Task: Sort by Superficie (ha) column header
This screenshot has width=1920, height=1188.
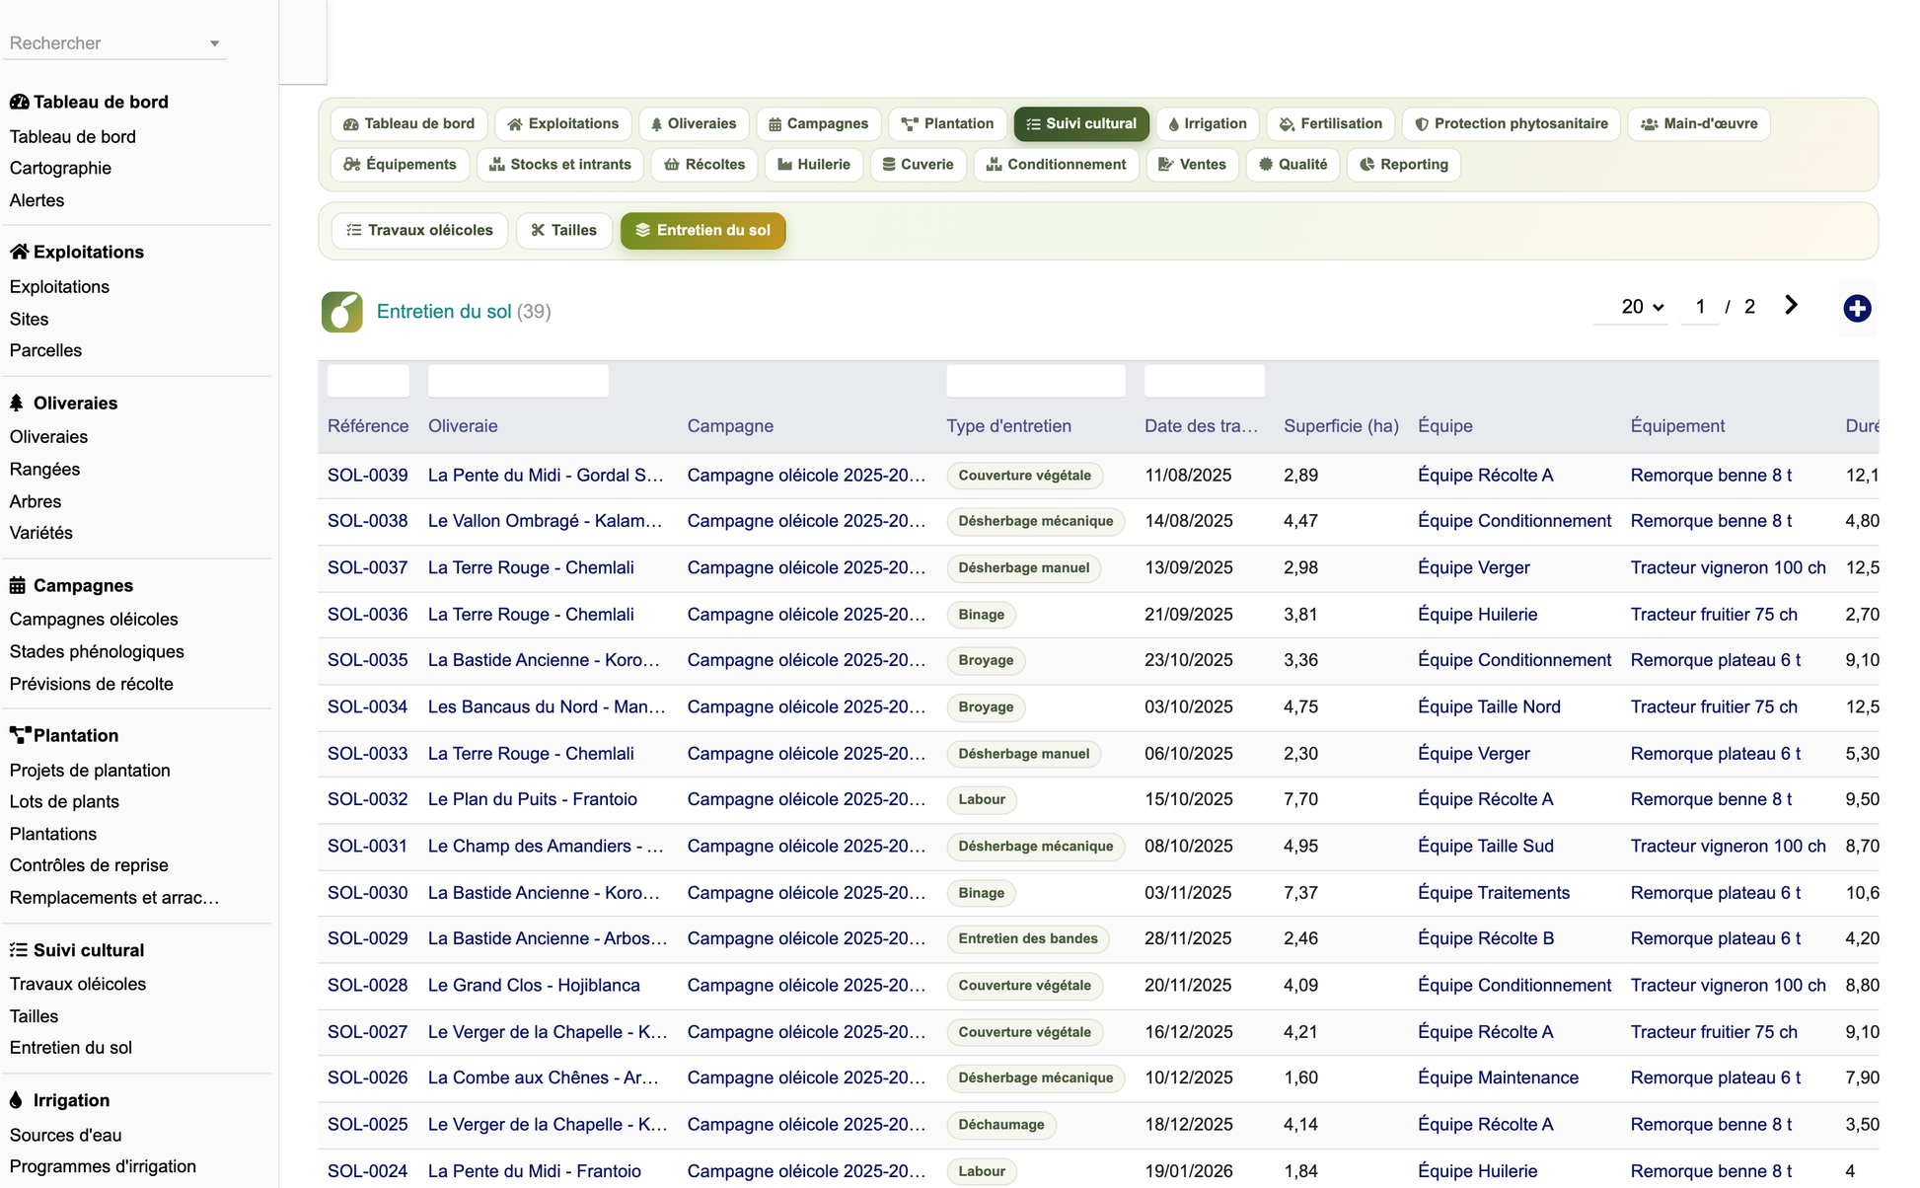Action: 1341,426
